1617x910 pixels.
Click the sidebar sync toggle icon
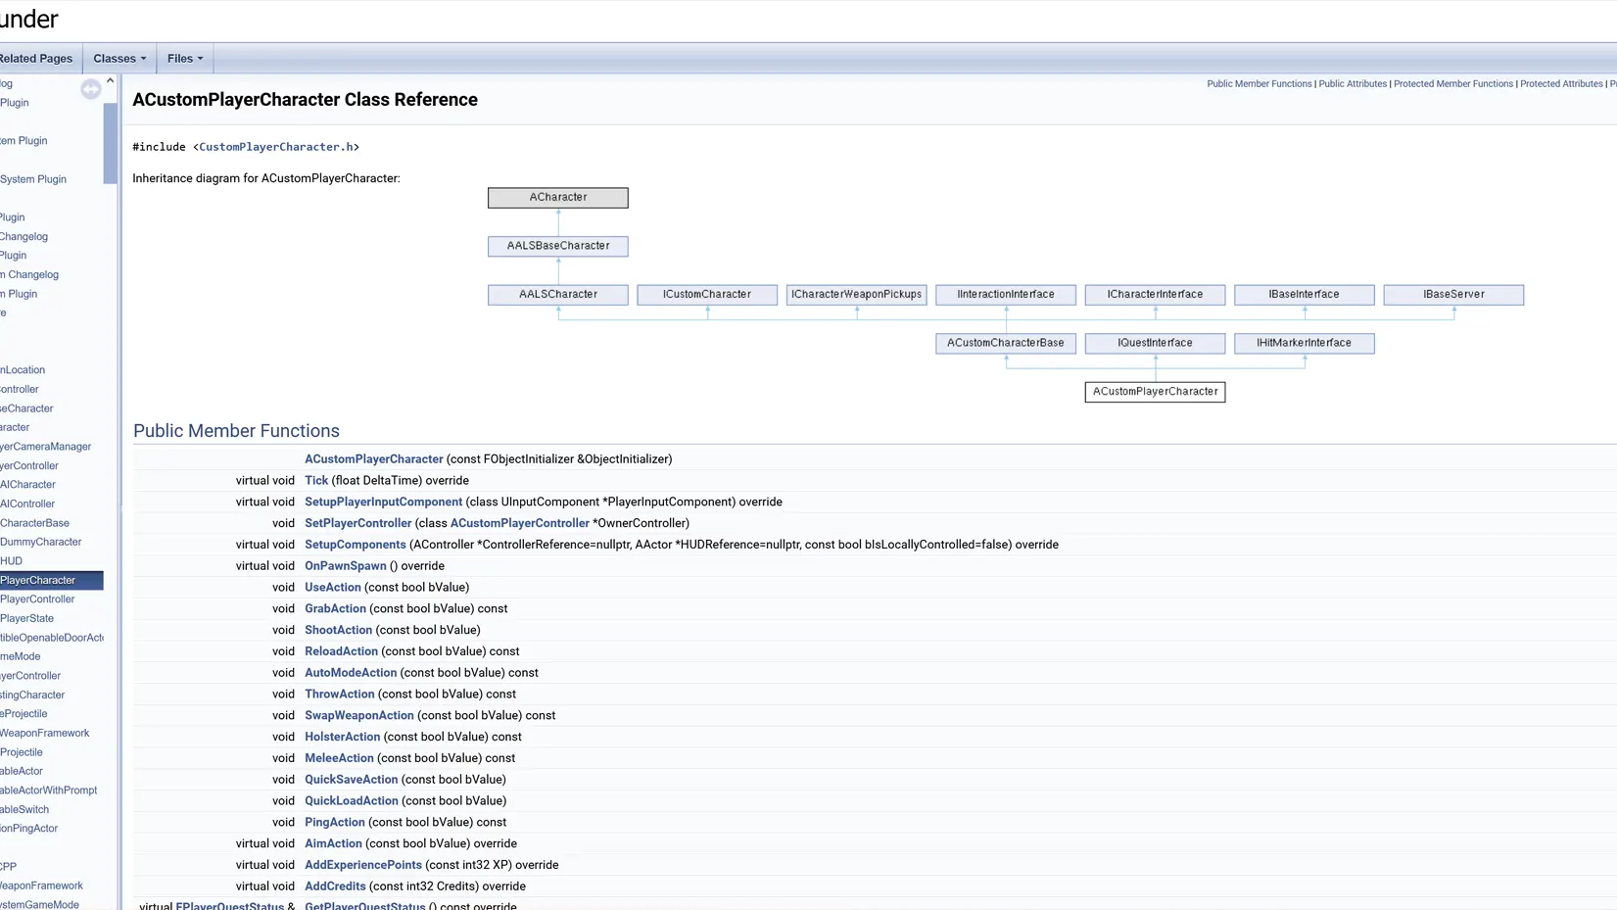click(90, 89)
